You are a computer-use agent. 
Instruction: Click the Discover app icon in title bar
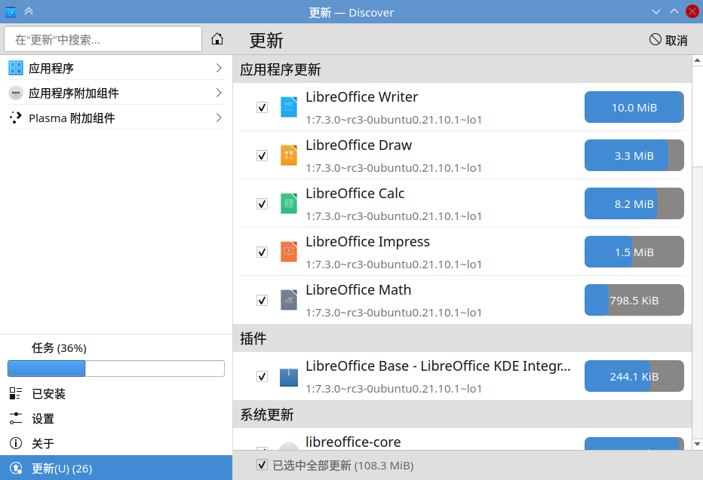point(11,11)
